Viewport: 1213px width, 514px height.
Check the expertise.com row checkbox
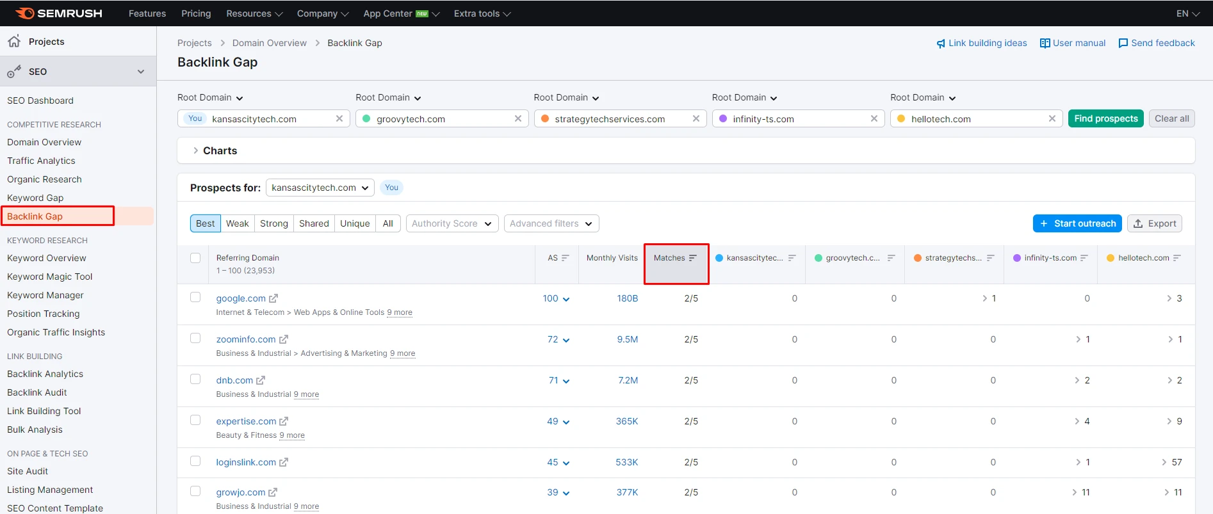(195, 420)
